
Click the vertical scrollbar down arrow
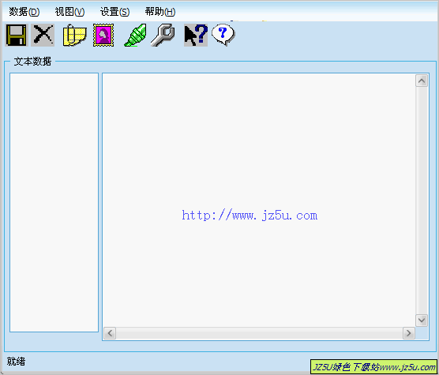422,321
